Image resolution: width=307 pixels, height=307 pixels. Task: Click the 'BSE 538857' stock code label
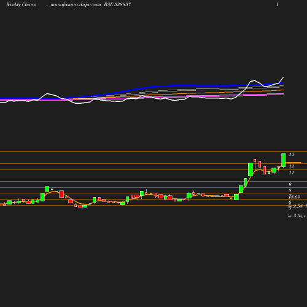[x=117, y=4]
